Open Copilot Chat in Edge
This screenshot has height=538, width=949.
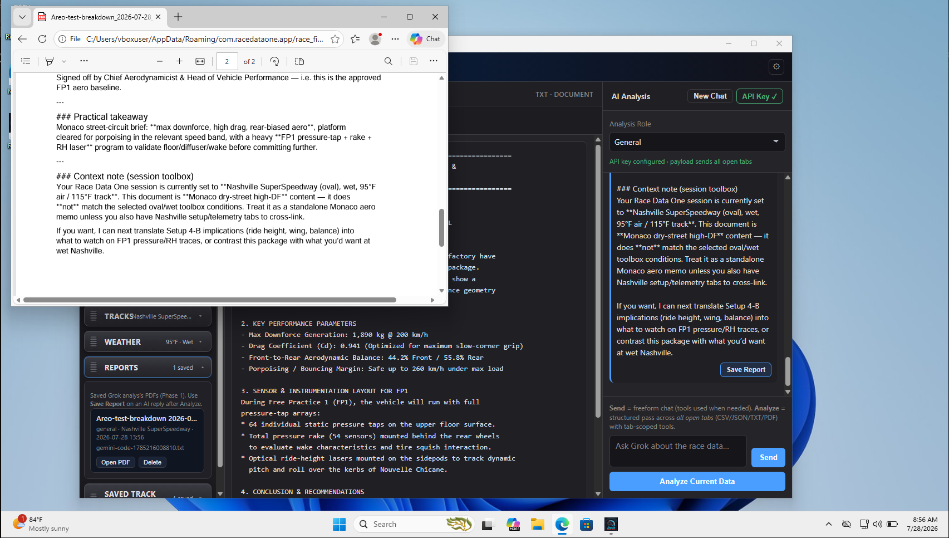425,39
